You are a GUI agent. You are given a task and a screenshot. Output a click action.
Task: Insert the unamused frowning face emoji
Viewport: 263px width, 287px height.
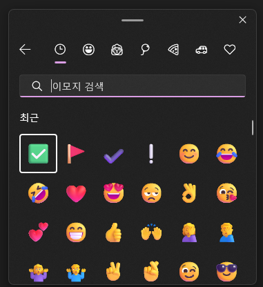[151, 193]
